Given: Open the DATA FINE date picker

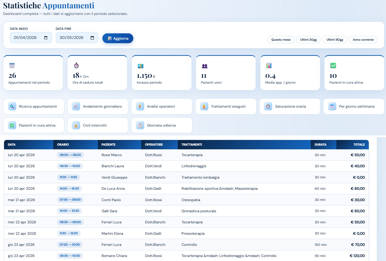Looking at the screenshot, I should [x=92, y=37].
